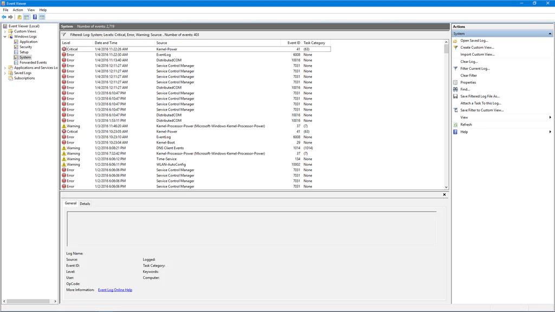Click the Refresh icon in Actions pane
The width and height of the screenshot is (555, 312).
click(x=455, y=125)
